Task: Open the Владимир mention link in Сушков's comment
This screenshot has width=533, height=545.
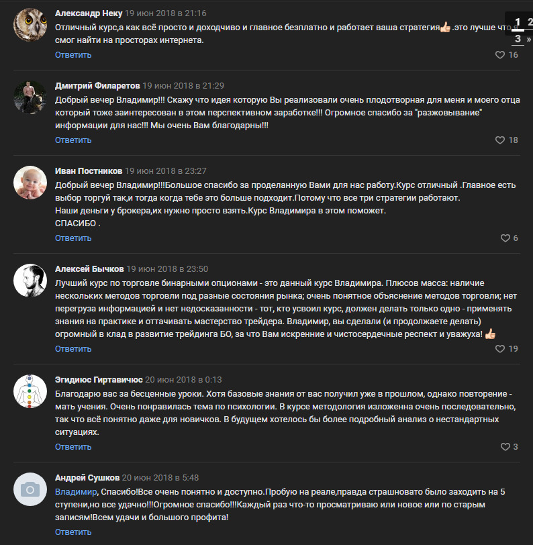Action: pos(75,492)
